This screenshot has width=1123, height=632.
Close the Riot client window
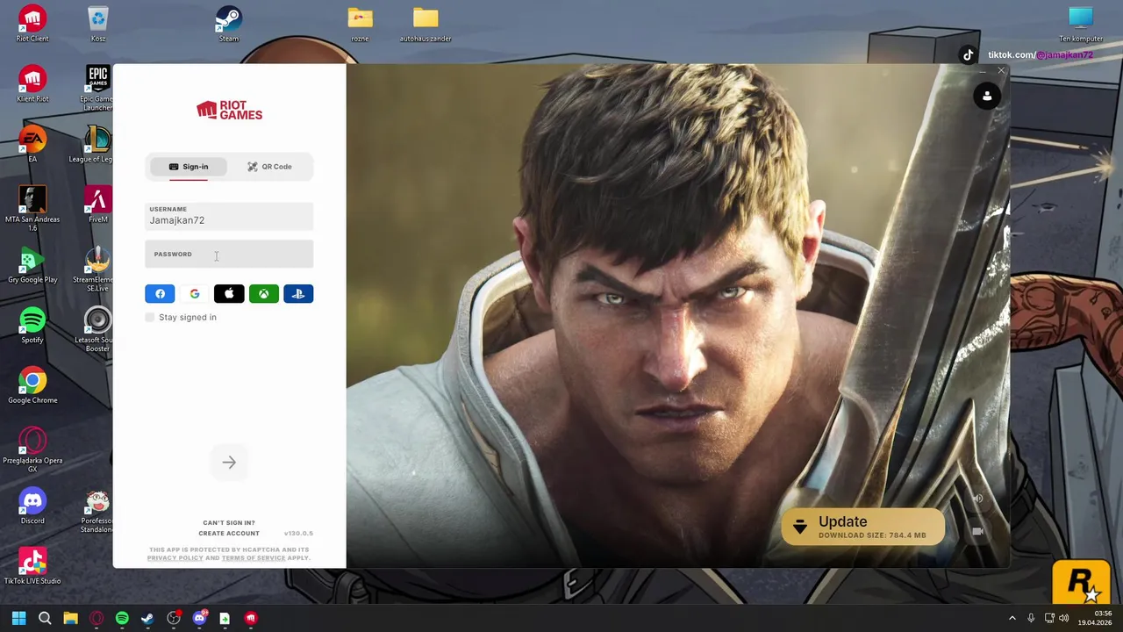point(1001,71)
